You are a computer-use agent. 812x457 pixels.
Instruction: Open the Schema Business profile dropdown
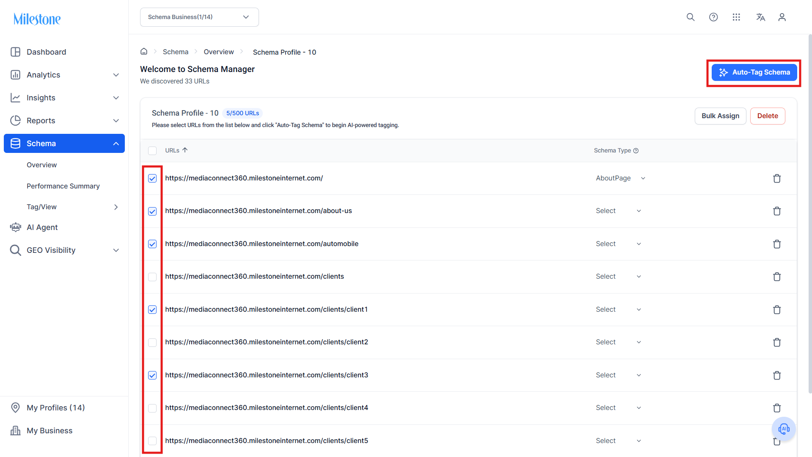click(199, 17)
